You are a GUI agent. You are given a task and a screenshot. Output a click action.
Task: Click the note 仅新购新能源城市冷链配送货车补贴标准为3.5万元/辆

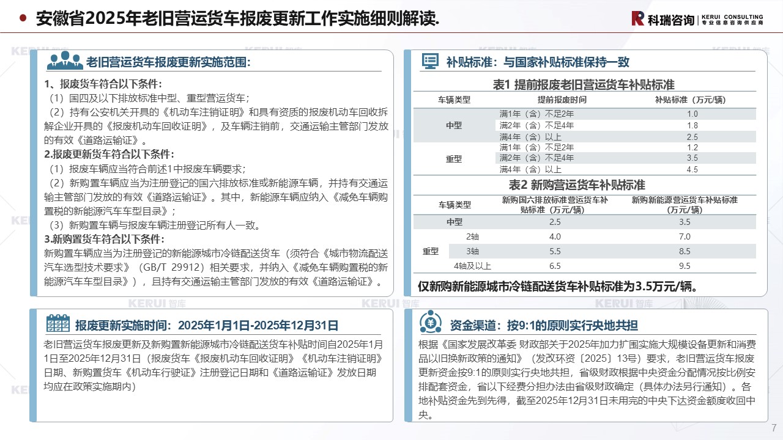click(558, 286)
